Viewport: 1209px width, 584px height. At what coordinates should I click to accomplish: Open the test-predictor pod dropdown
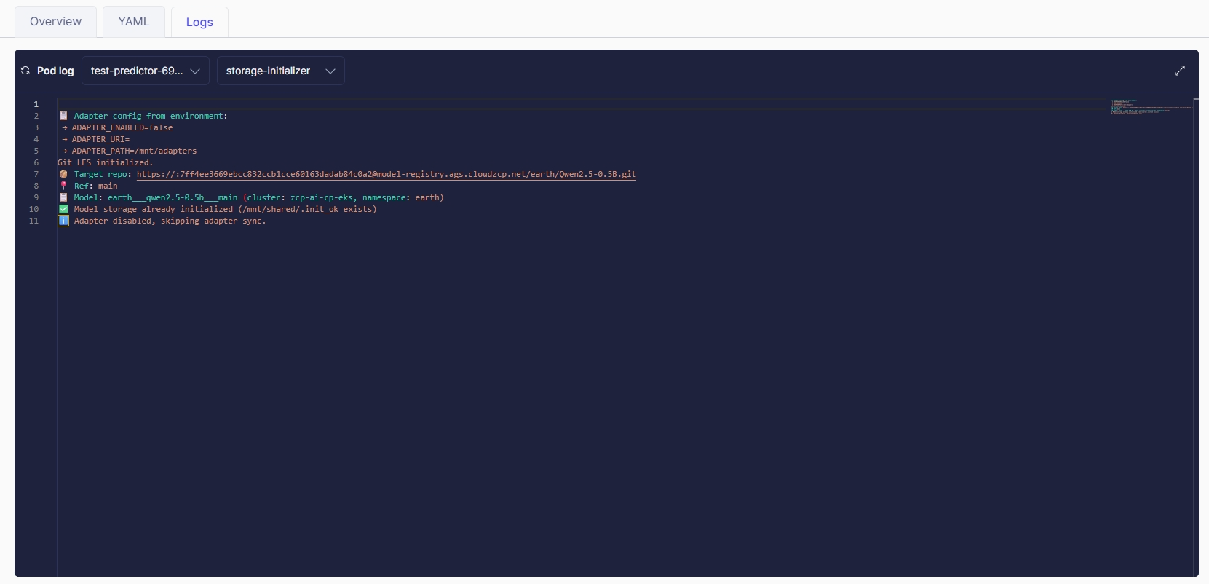click(x=146, y=71)
